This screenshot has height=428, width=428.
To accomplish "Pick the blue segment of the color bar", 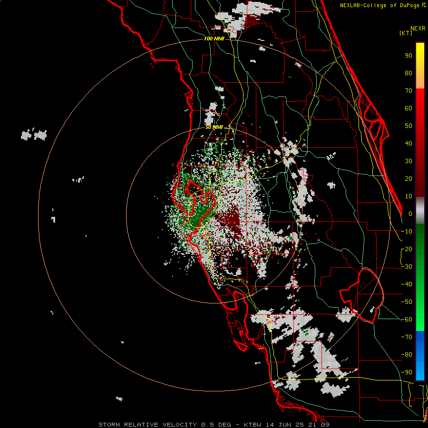I will 420,355.
